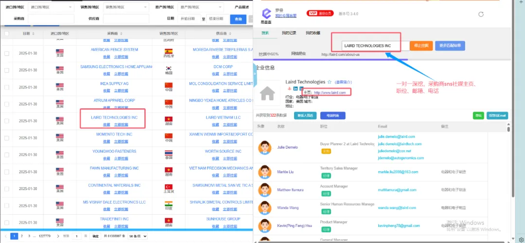Check the ATRIUM APPAREL CORP row checkbox
The width and height of the screenshot is (525, 243).
click(x=7, y=104)
